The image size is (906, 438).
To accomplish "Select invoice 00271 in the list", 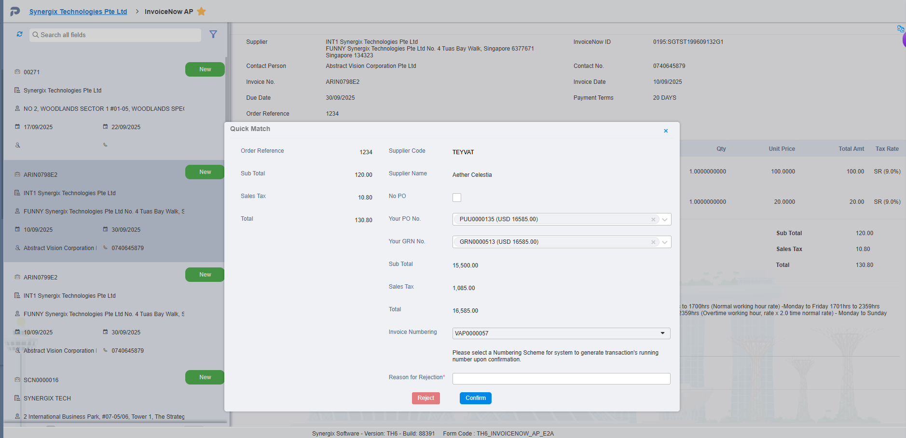I will click(32, 72).
